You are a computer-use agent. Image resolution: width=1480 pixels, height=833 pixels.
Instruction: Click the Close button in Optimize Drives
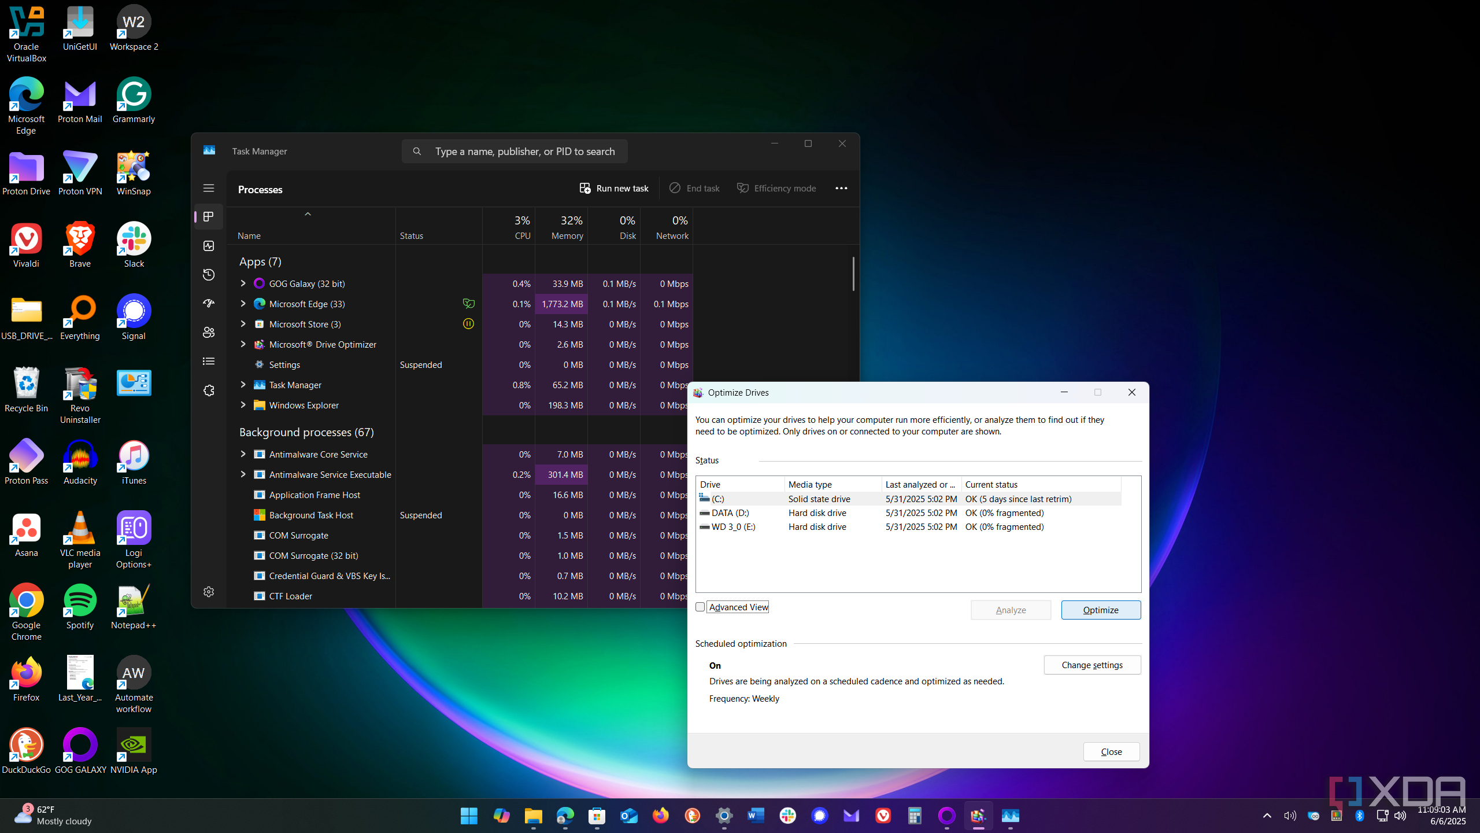click(1111, 751)
